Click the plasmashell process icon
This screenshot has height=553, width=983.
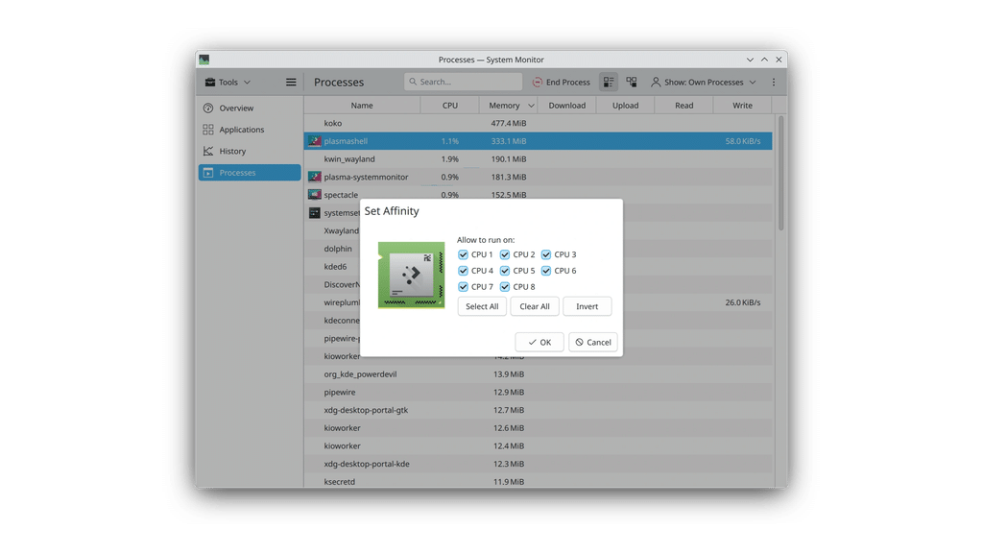tap(315, 141)
